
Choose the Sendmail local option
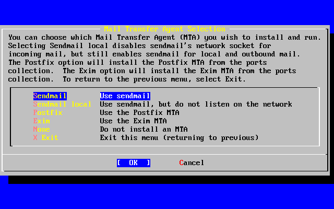[62, 104]
